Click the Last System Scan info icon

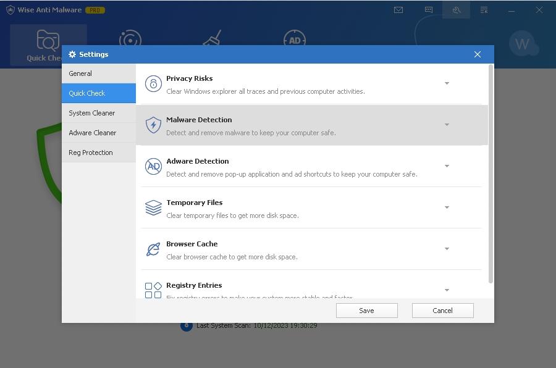[x=187, y=326]
